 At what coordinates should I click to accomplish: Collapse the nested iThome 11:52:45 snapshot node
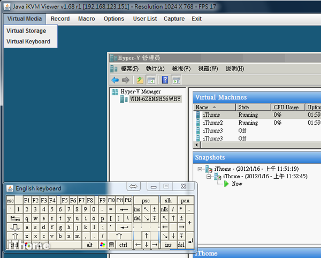click(x=209, y=176)
